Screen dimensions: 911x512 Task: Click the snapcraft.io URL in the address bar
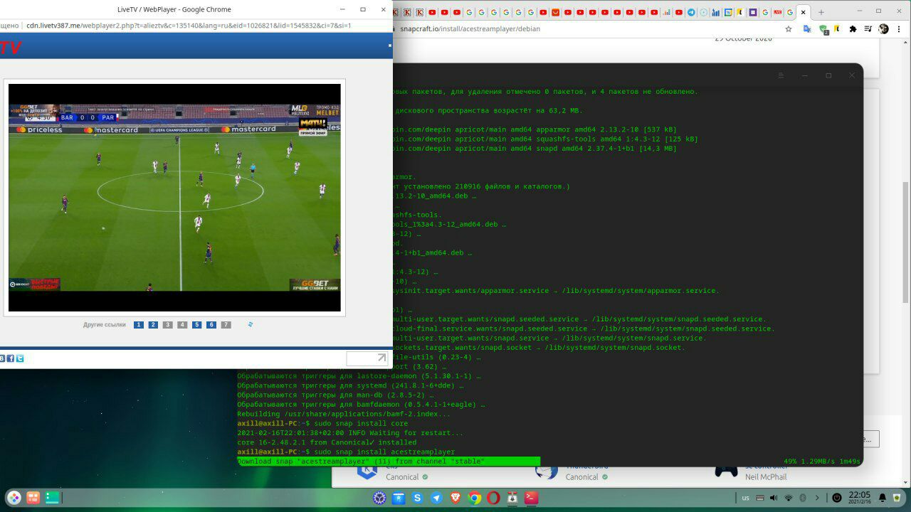pos(470,29)
